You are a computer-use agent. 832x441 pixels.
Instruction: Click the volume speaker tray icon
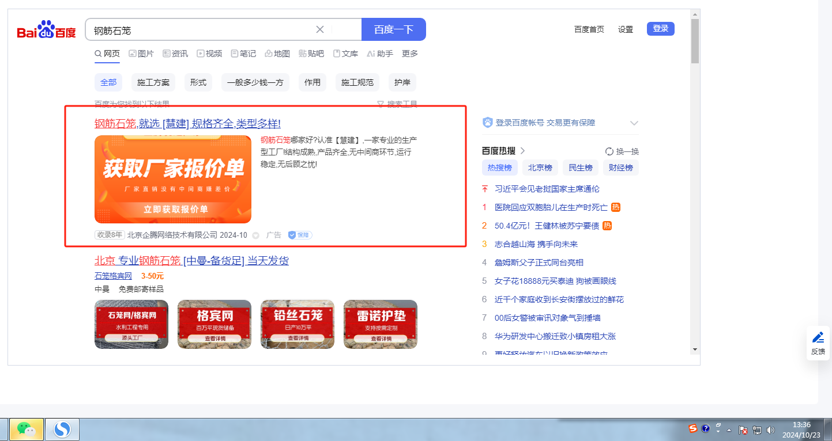point(770,430)
